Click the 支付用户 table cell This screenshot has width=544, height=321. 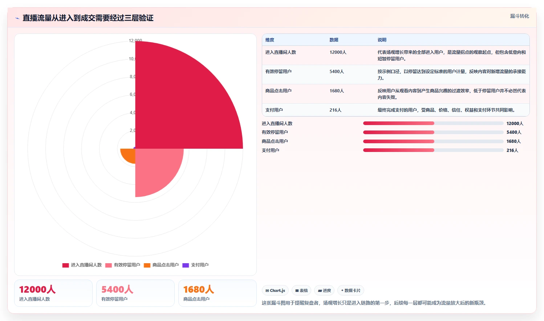(274, 110)
